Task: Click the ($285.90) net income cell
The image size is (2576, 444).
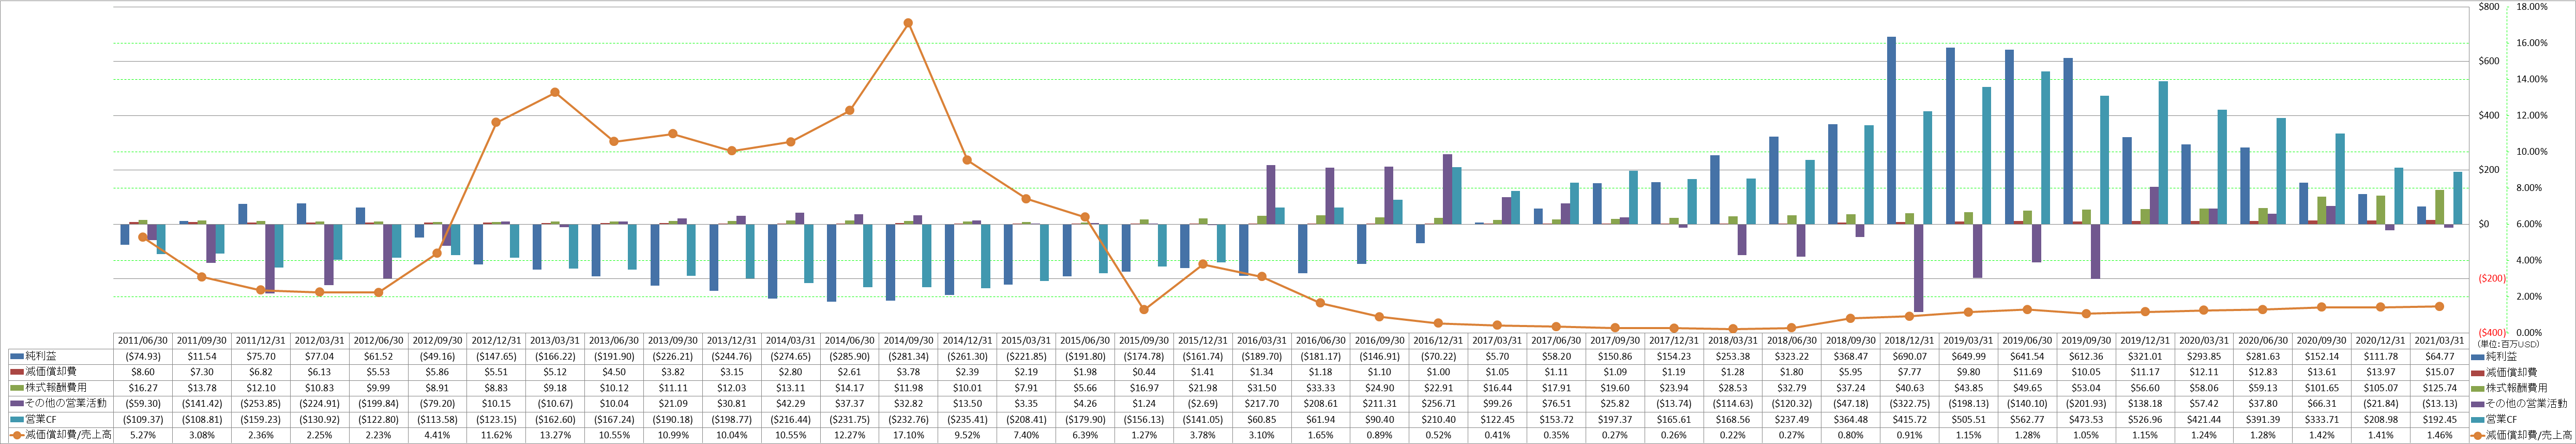Action: click(x=849, y=356)
